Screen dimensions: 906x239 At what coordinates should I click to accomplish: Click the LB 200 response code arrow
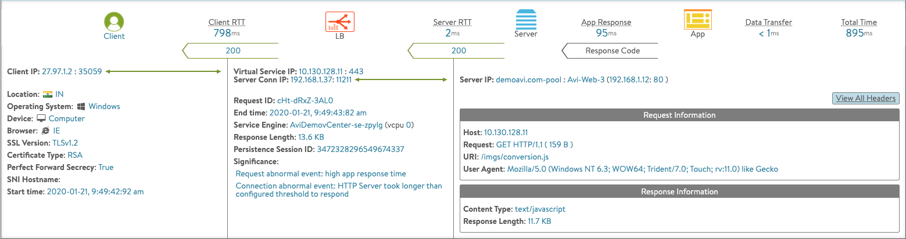point(232,50)
